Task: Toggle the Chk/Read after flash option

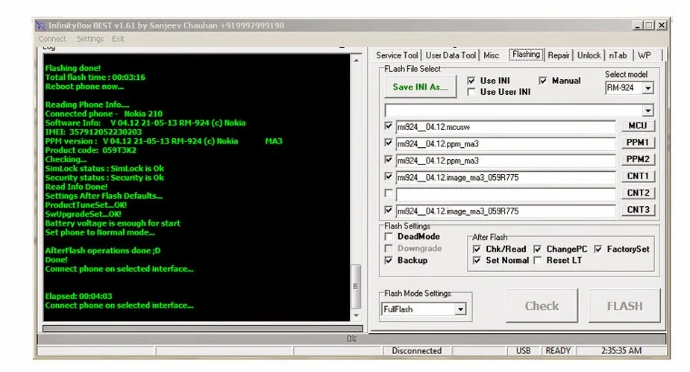Action: (x=477, y=249)
